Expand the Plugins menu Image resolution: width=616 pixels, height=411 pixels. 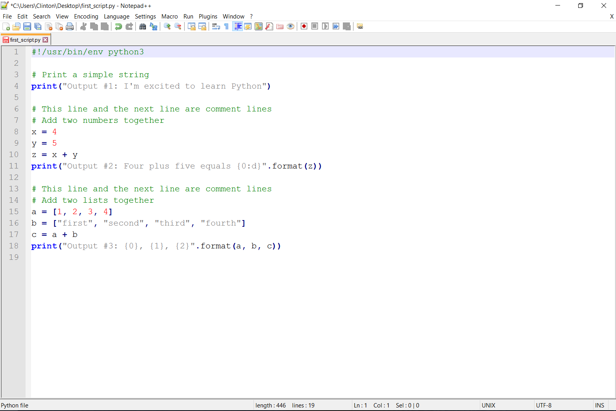coord(208,17)
